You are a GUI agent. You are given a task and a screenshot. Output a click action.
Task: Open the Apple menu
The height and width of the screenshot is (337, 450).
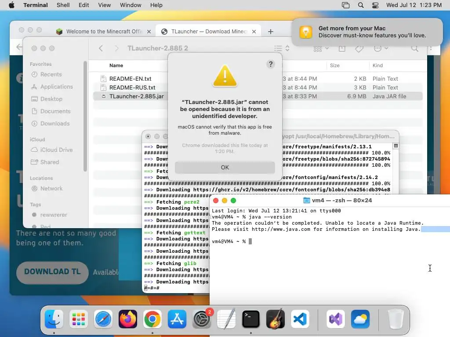11,5
